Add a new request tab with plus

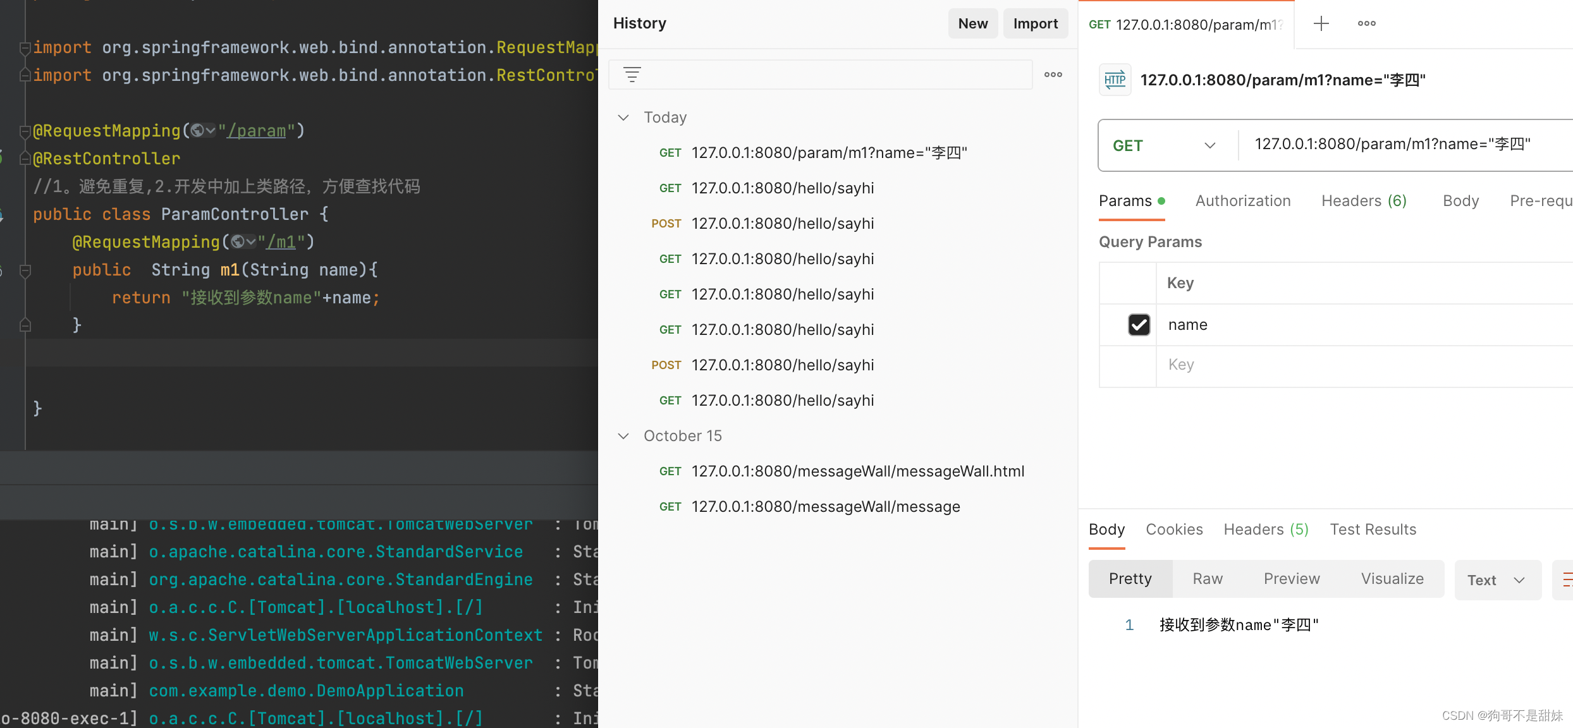pos(1321,24)
